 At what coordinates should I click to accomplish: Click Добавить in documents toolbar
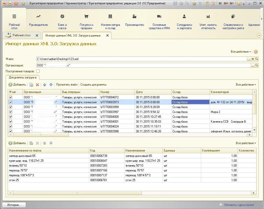[17, 85]
